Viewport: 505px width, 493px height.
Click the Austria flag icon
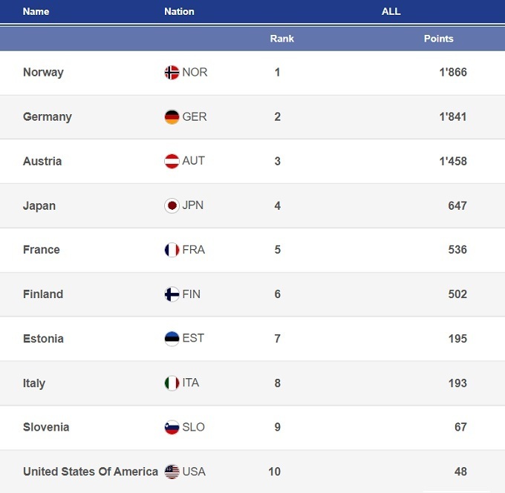click(x=172, y=162)
